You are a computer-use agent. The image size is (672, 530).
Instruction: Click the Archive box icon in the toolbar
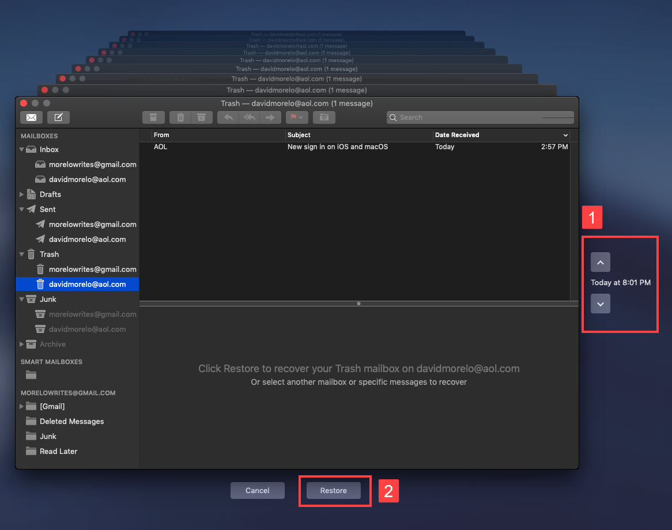pyautogui.click(x=153, y=118)
